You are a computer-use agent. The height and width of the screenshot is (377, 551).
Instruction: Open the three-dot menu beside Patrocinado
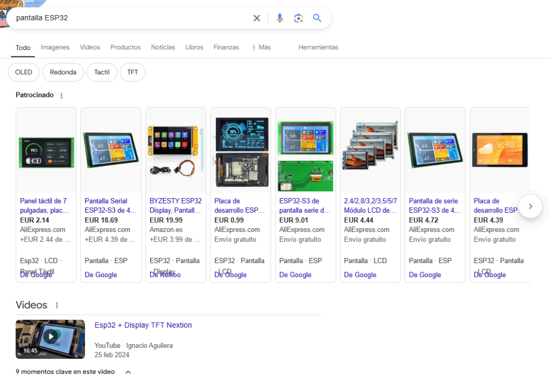tap(61, 96)
